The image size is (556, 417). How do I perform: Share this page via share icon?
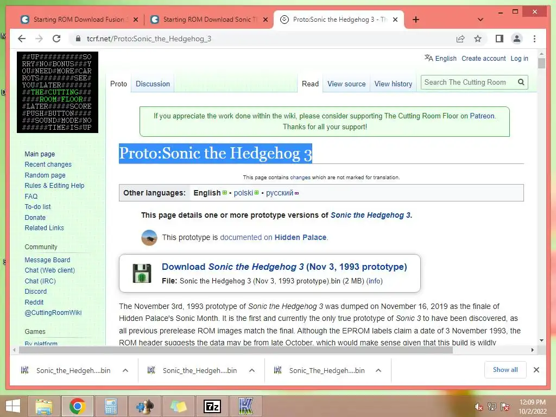pyautogui.click(x=460, y=39)
